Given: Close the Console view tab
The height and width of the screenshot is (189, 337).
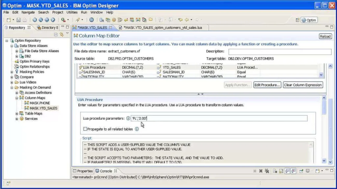Looking at the screenshot, I should pyautogui.click(x=116, y=171).
